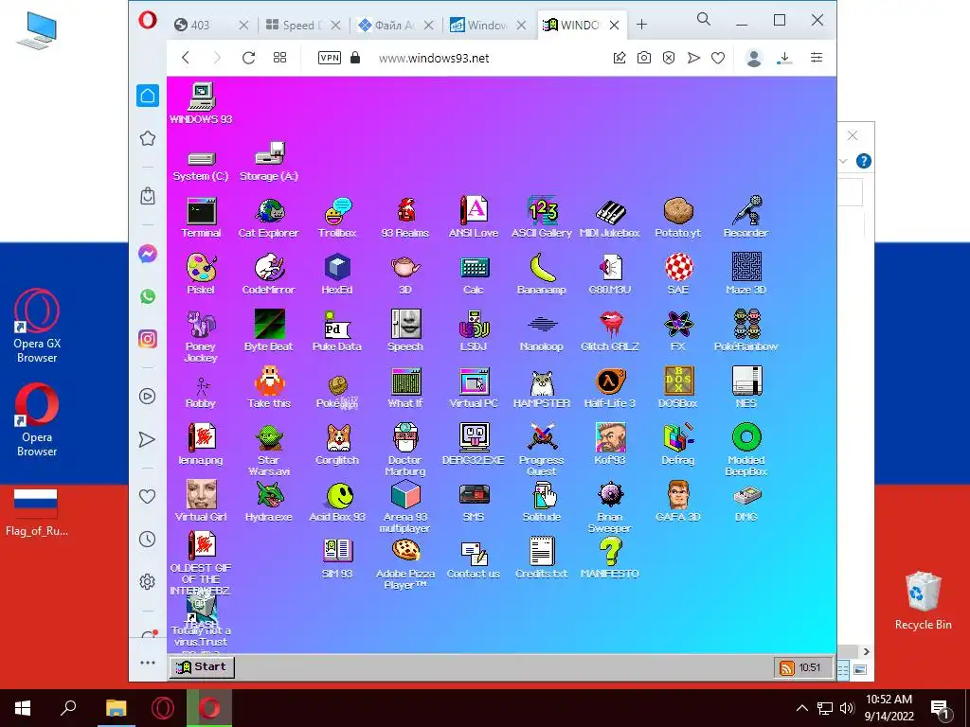This screenshot has height=727, width=970.
Task: Launch Byte Beat icon
Action: tap(269, 326)
